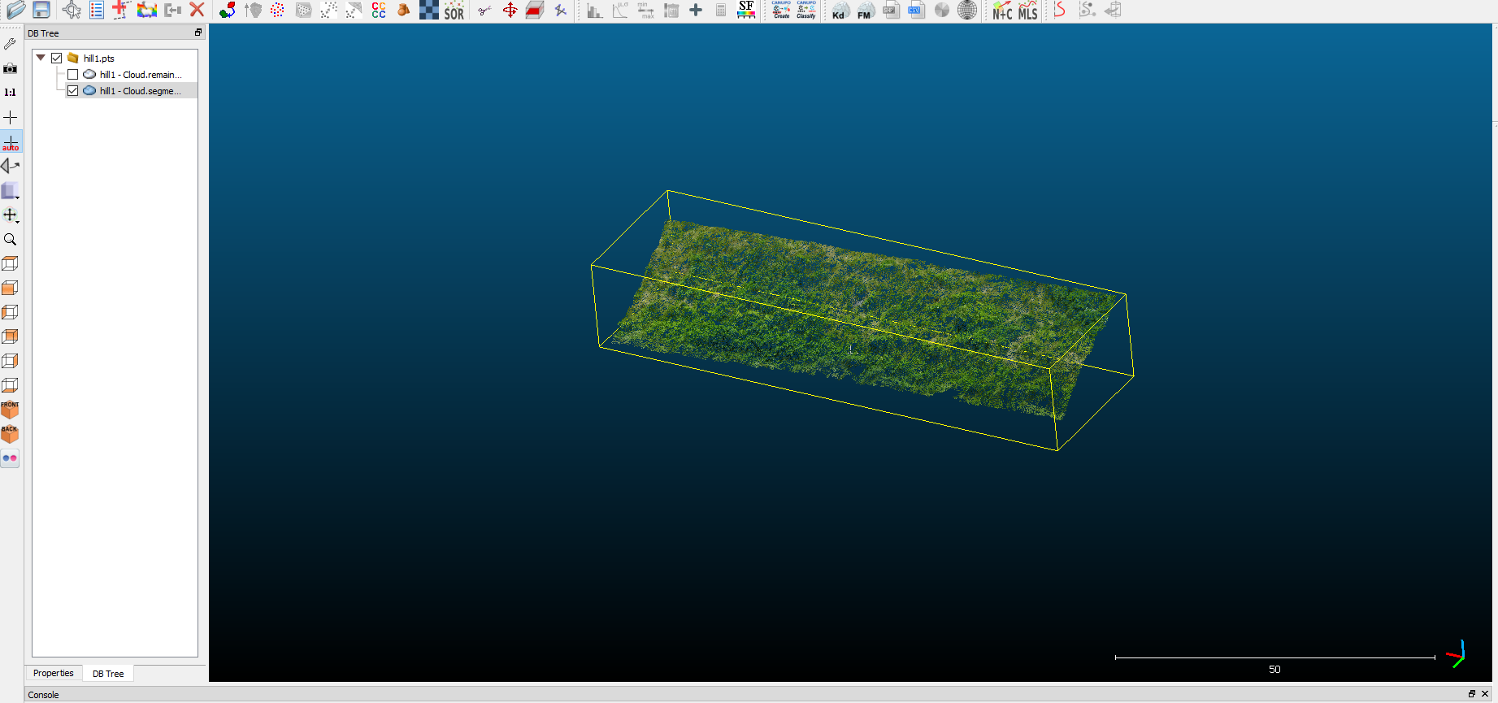This screenshot has height=703, width=1498.
Task: Uncheck hill1 - Cloud.segmented checkbox
Action: [x=73, y=90]
